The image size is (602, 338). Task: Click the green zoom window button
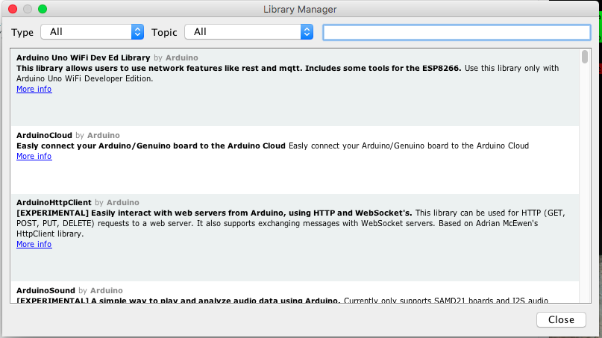(43, 9)
